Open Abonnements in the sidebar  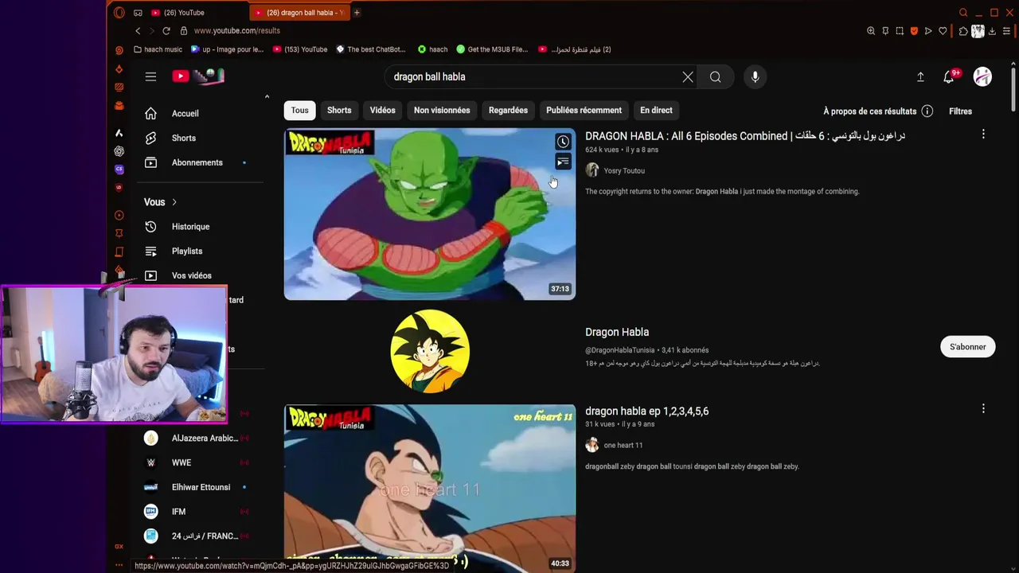click(x=199, y=163)
